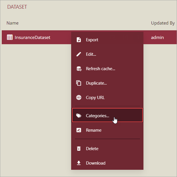This screenshot has width=177, height=177.
Task: Click the InsuranceDataset table grid icon
Action: 10,37
